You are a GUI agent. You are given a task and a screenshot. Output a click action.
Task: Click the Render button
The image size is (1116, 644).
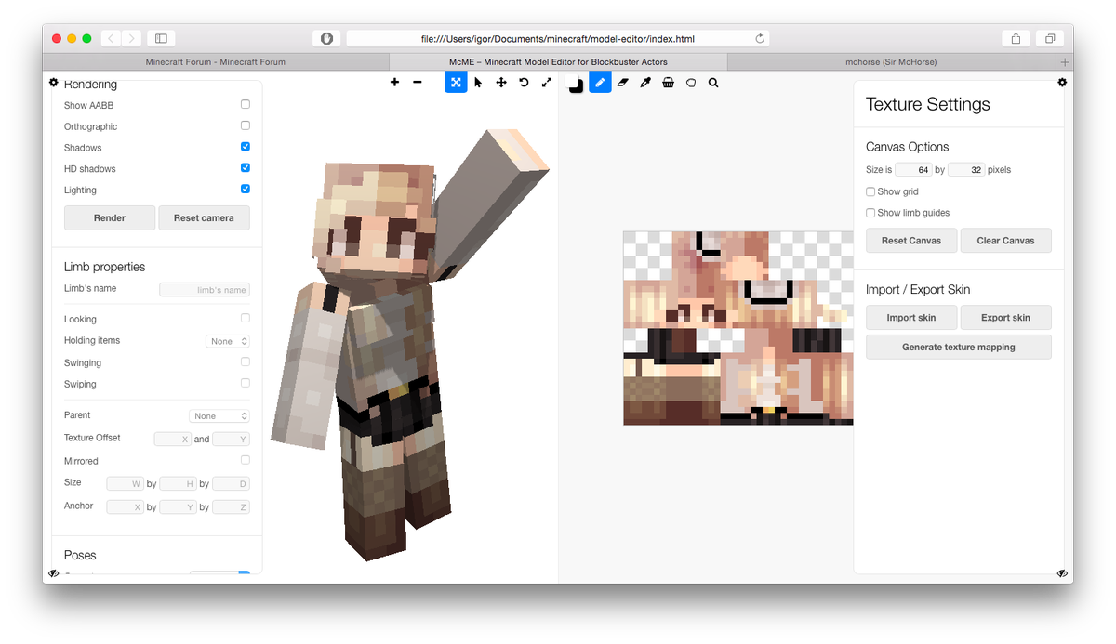tap(110, 217)
